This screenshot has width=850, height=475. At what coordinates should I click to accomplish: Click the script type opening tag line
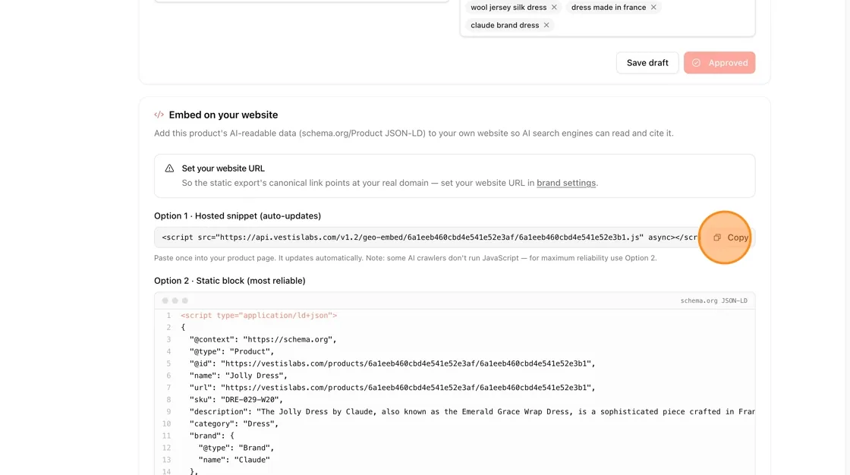pyautogui.click(x=259, y=316)
